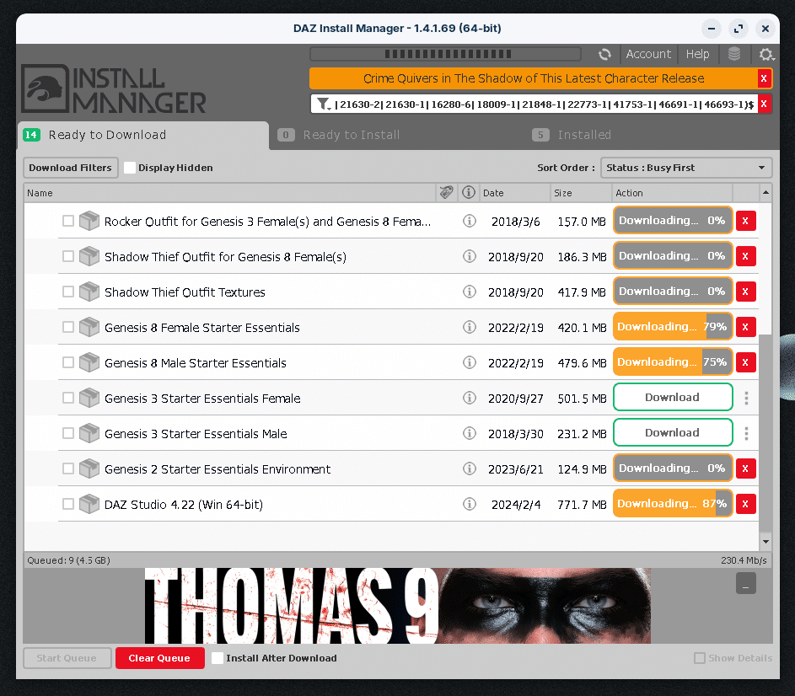Check Genesis 3 Starter Essentials Male checkbox
Viewport: 795px width, 696px height.
coord(68,433)
